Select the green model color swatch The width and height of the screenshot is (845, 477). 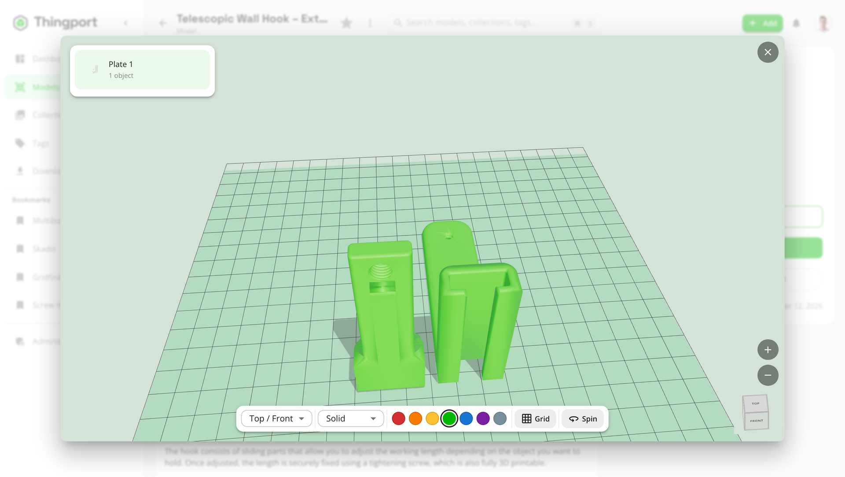click(x=449, y=418)
